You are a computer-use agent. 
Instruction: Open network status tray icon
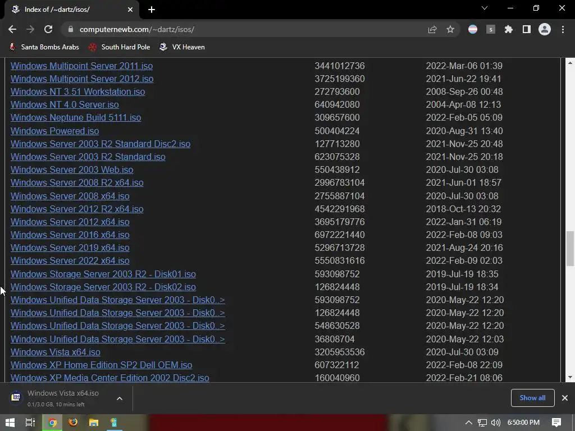[482, 423]
